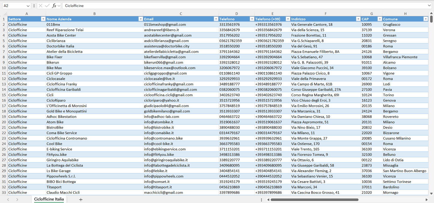Select cell Atelier della Bicicletta
Image resolution: width=434 pixels, height=203 pixels.
click(x=95, y=52)
